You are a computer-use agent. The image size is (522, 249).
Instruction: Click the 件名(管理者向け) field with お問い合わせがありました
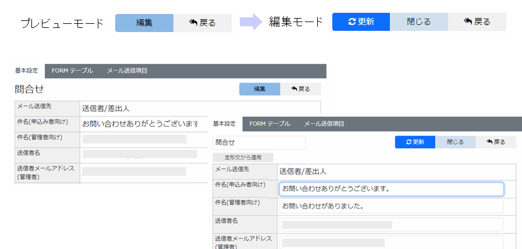391,207
